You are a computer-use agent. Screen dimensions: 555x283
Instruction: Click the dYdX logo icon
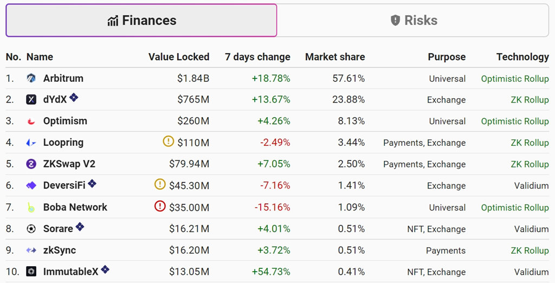[x=31, y=100]
